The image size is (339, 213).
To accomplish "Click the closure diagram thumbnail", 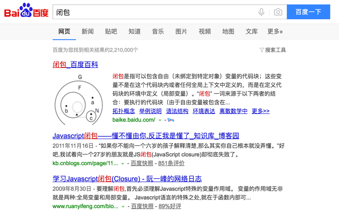I will [79, 99].
